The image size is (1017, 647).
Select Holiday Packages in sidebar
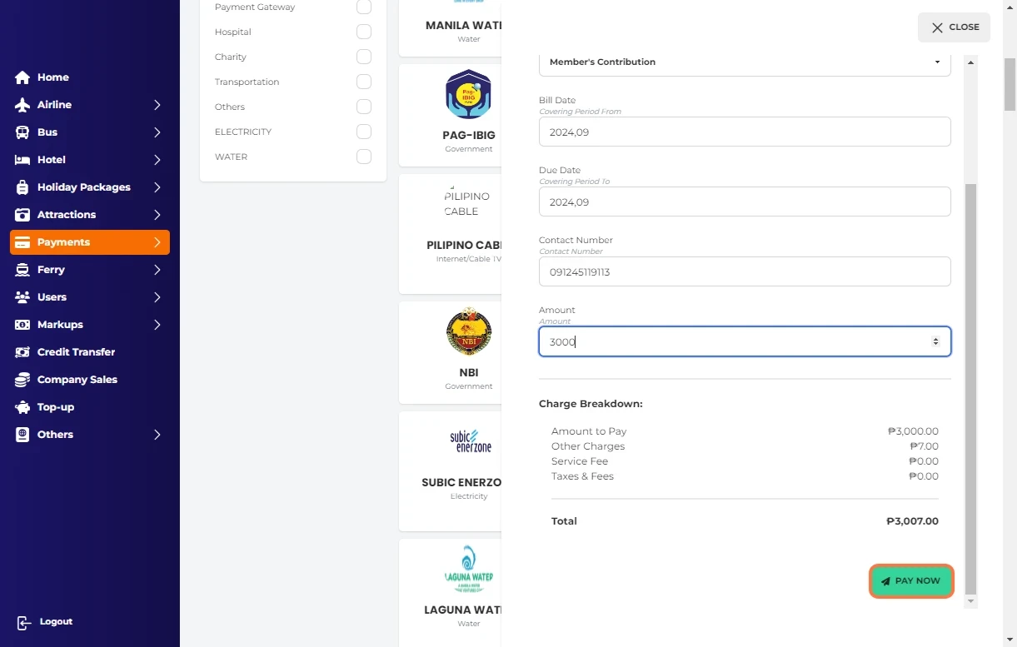coord(83,187)
